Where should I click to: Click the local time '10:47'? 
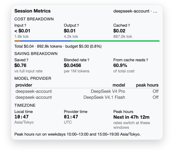click(x=21, y=117)
